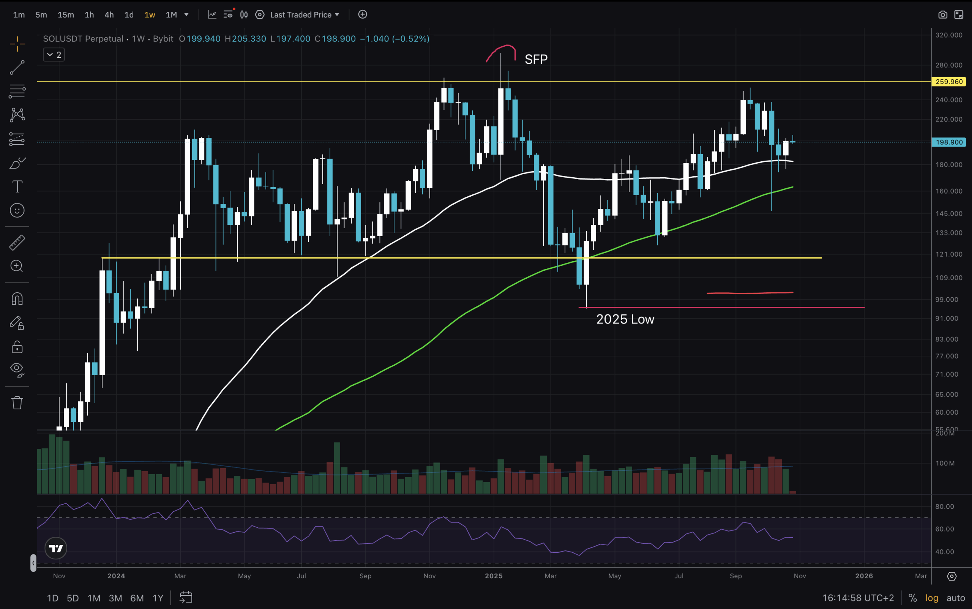972x609 pixels.
Task: Click the 259.960 yellow price label
Action: tap(949, 82)
